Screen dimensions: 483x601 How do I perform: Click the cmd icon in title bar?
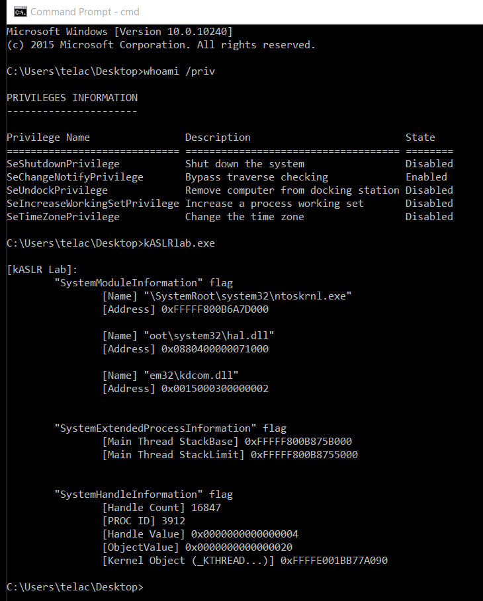tap(21, 12)
